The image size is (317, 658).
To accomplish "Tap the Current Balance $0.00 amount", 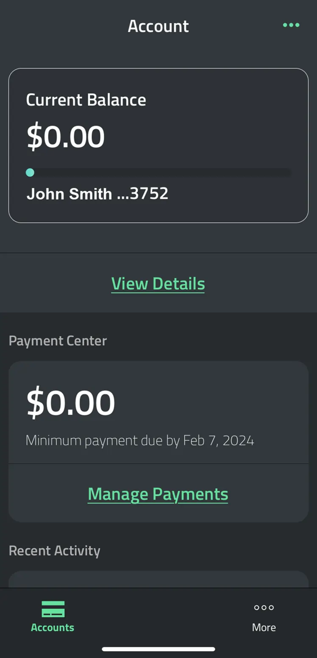I will (66, 137).
